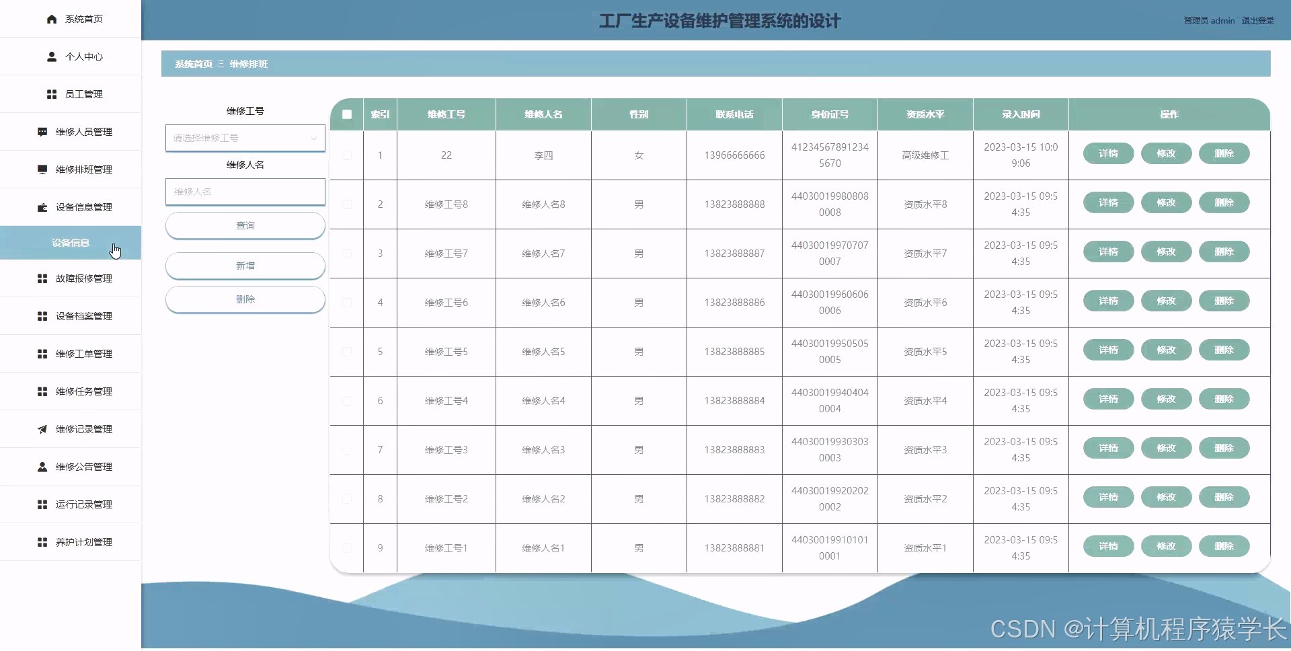Expand 维修排班管理 menu
Screen dimensions: 1291x651
point(71,169)
